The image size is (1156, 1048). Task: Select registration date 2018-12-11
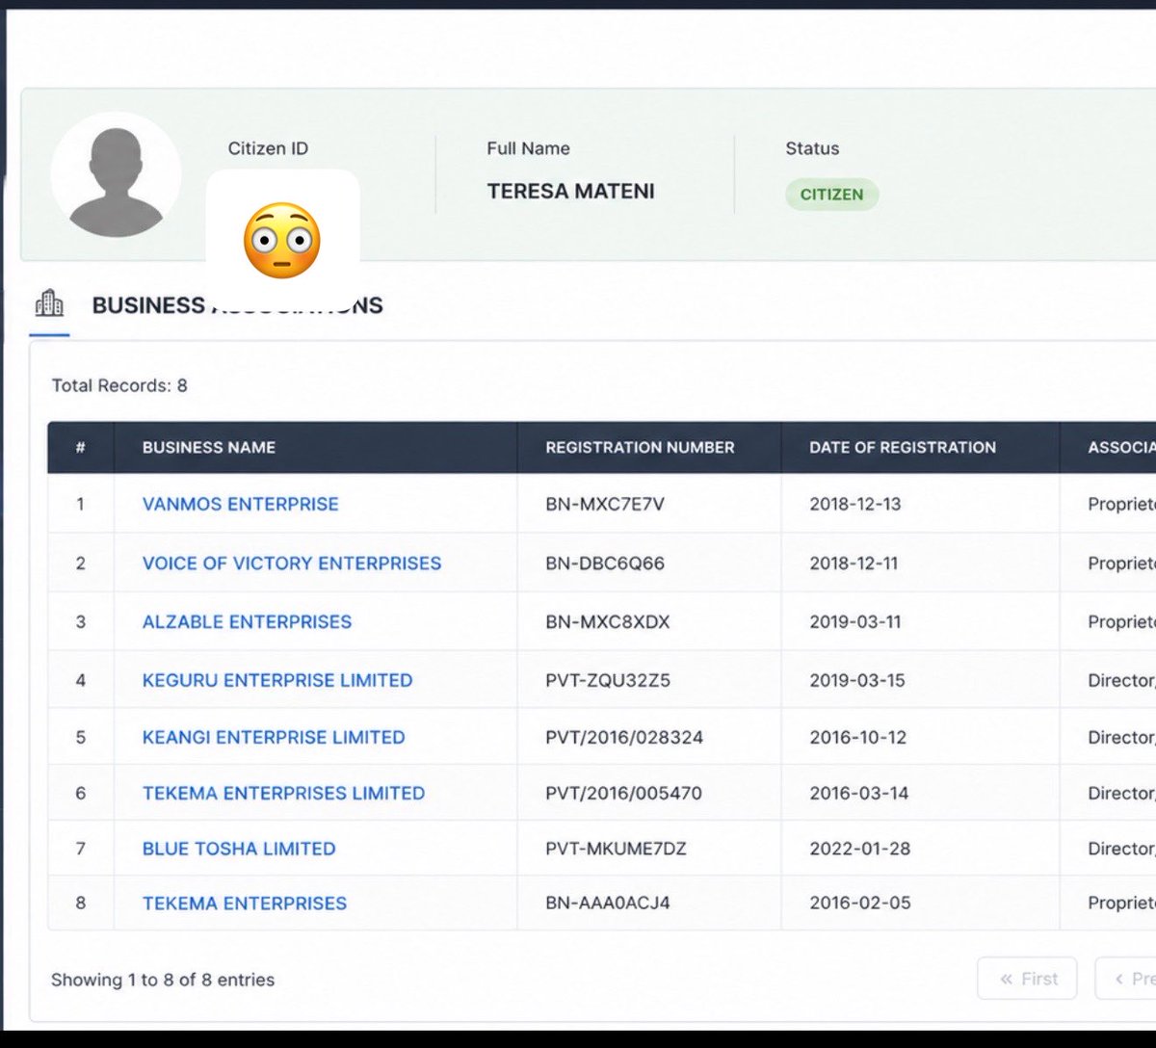[x=854, y=563]
